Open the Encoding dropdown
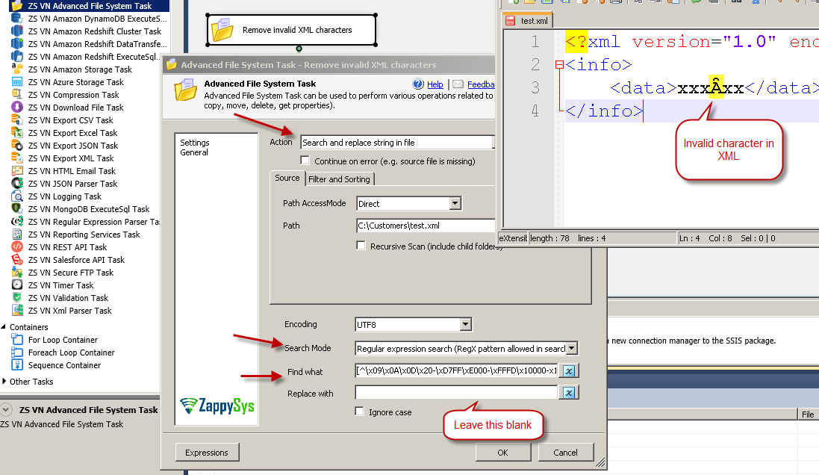Viewport: 819px width, 475px height. tap(465, 324)
